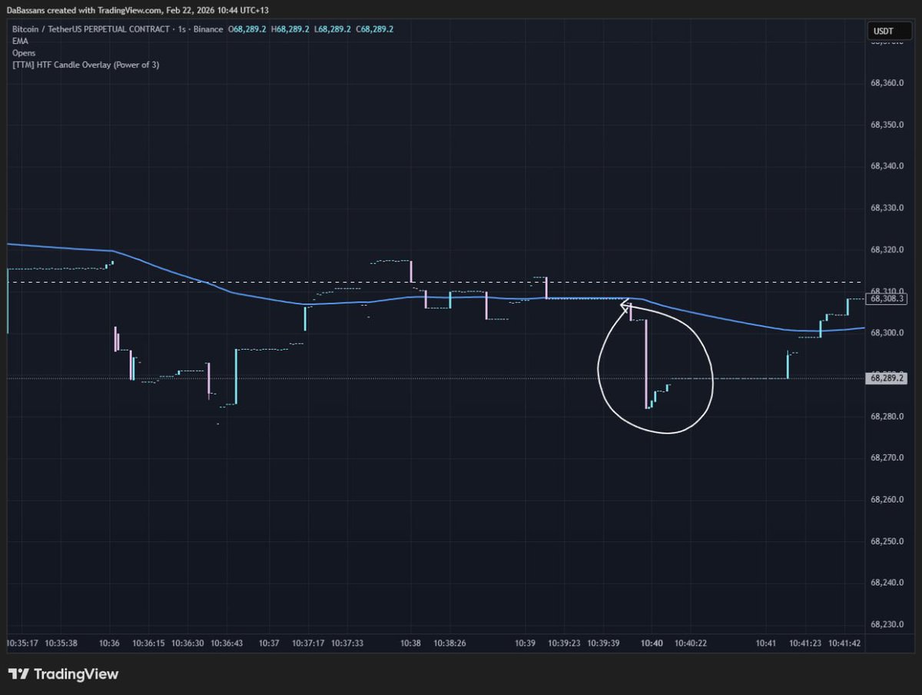The height and width of the screenshot is (695, 922).
Task: Select the Opens indicator in the legend
Action: (23, 52)
